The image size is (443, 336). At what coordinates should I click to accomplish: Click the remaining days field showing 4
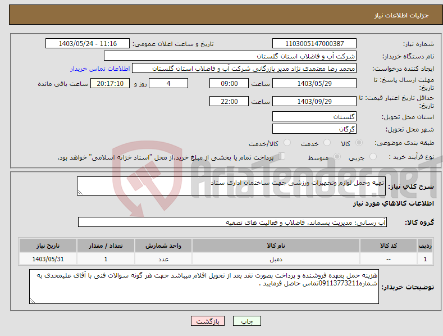tap(168, 83)
